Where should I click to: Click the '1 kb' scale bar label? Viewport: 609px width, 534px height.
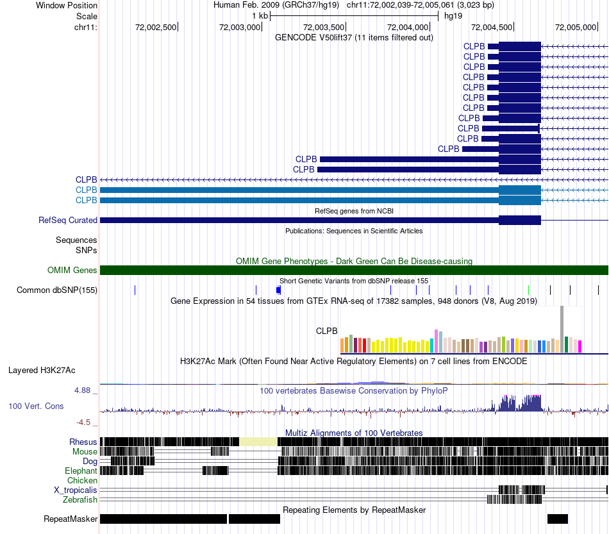coord(260,16)
